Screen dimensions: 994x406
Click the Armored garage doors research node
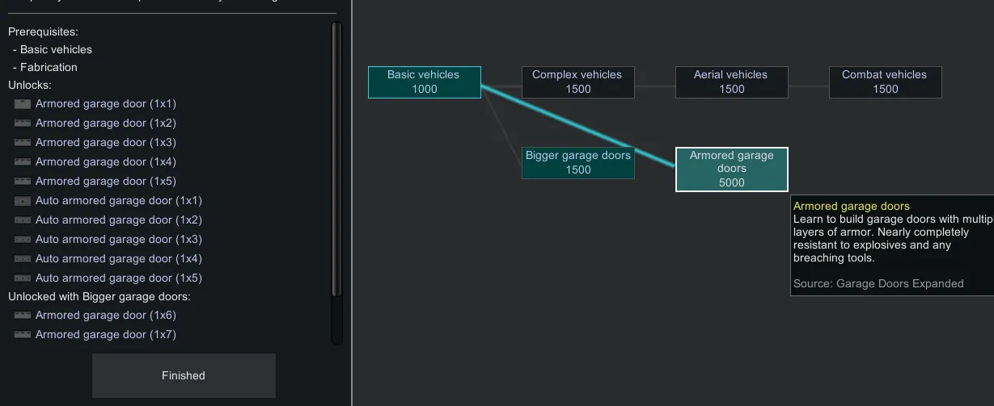pyautogui.click(x=731, y=170)
